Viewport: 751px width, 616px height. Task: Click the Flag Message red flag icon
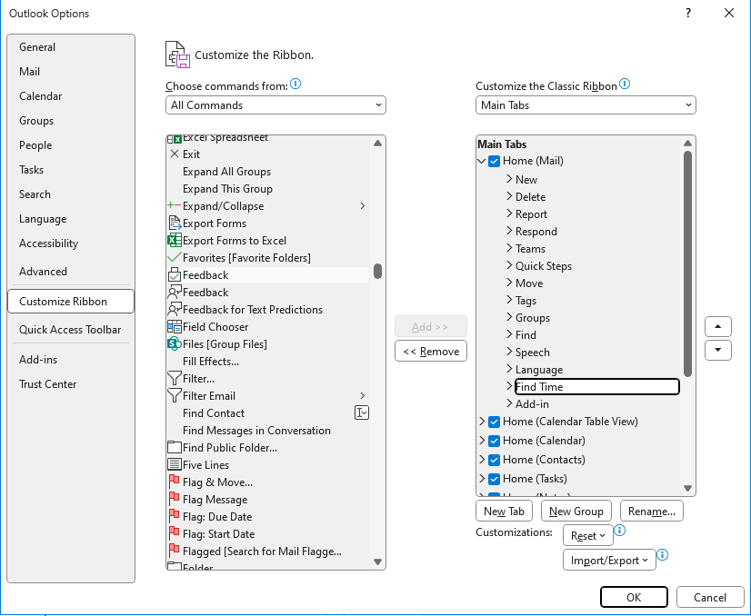(x=175, y=498)
